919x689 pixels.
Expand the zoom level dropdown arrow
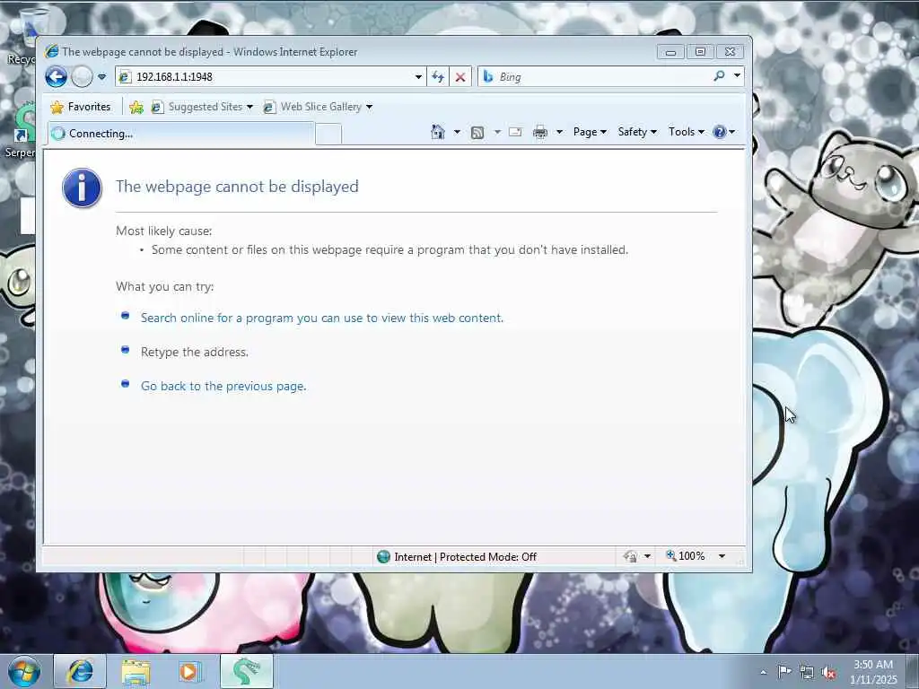(x=722, y=556)
